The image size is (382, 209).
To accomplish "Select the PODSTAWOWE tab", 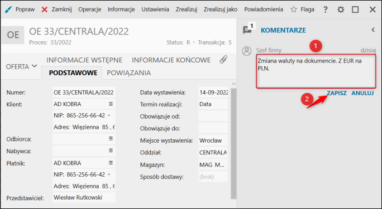I will click(73, 73).
